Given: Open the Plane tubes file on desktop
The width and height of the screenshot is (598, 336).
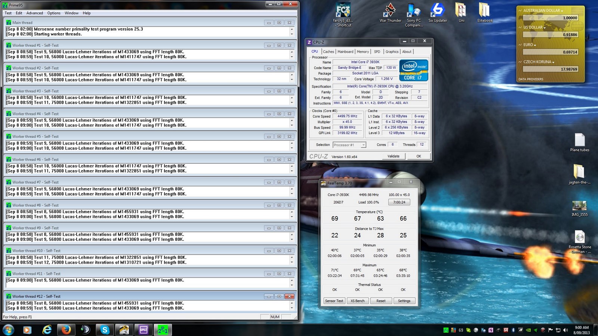Looking at the screenshot, I should [x=580, y=142].
